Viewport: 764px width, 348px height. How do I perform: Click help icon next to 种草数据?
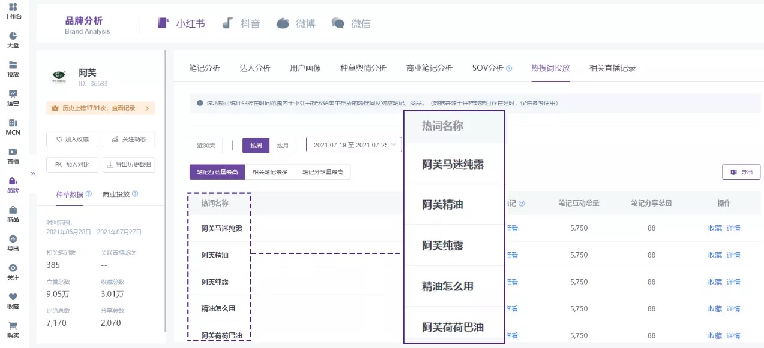click(x=89, y=194)
